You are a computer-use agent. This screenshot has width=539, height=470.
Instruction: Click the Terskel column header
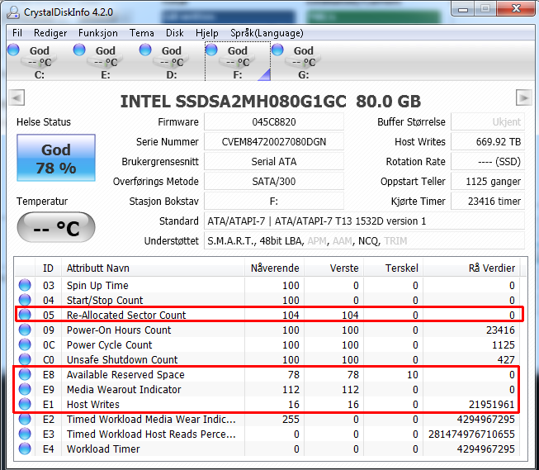(393, 268)
